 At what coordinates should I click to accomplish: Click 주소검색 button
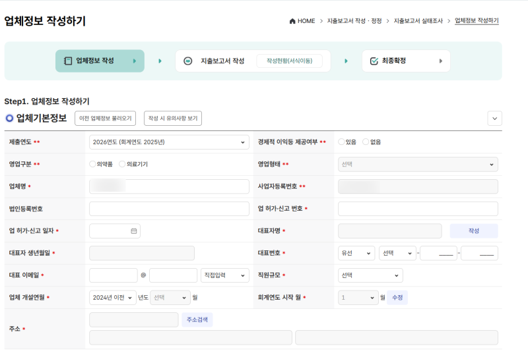[x=197, y=320]
